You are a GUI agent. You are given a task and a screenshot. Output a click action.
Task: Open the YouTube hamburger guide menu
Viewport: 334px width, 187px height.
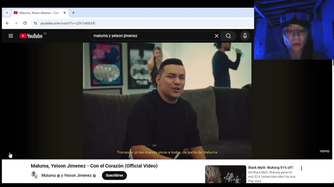[x=11, y=36]
